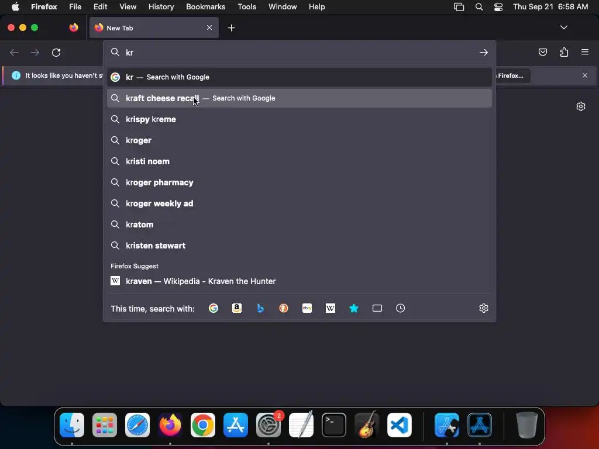Search this time with Amazon icon
Screen dimensions: 599x449
point(237,308)
